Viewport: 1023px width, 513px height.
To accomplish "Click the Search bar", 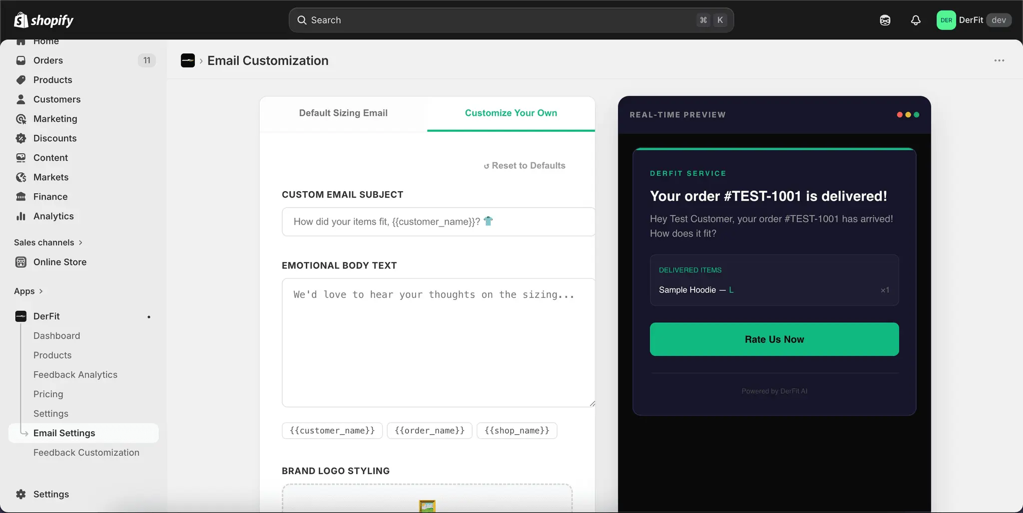I will click(x=511, y=20).
